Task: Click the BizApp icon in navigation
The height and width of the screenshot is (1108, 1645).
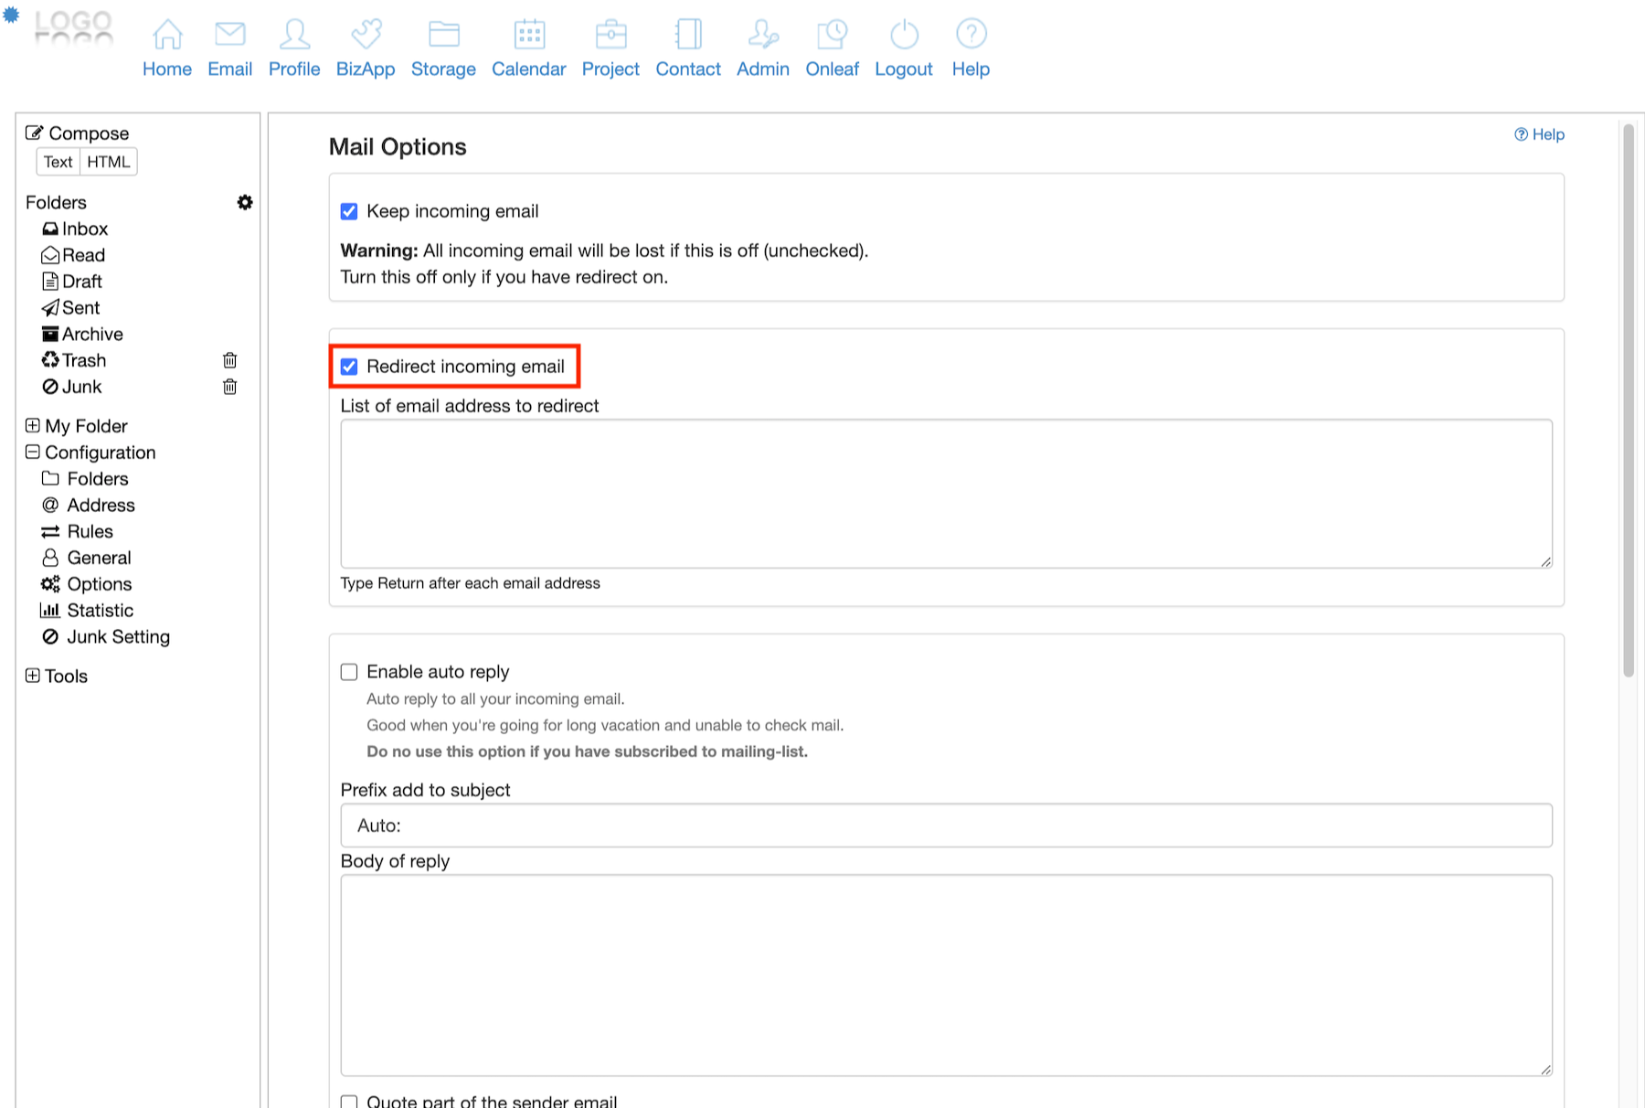Action: [x=366, y=35]
